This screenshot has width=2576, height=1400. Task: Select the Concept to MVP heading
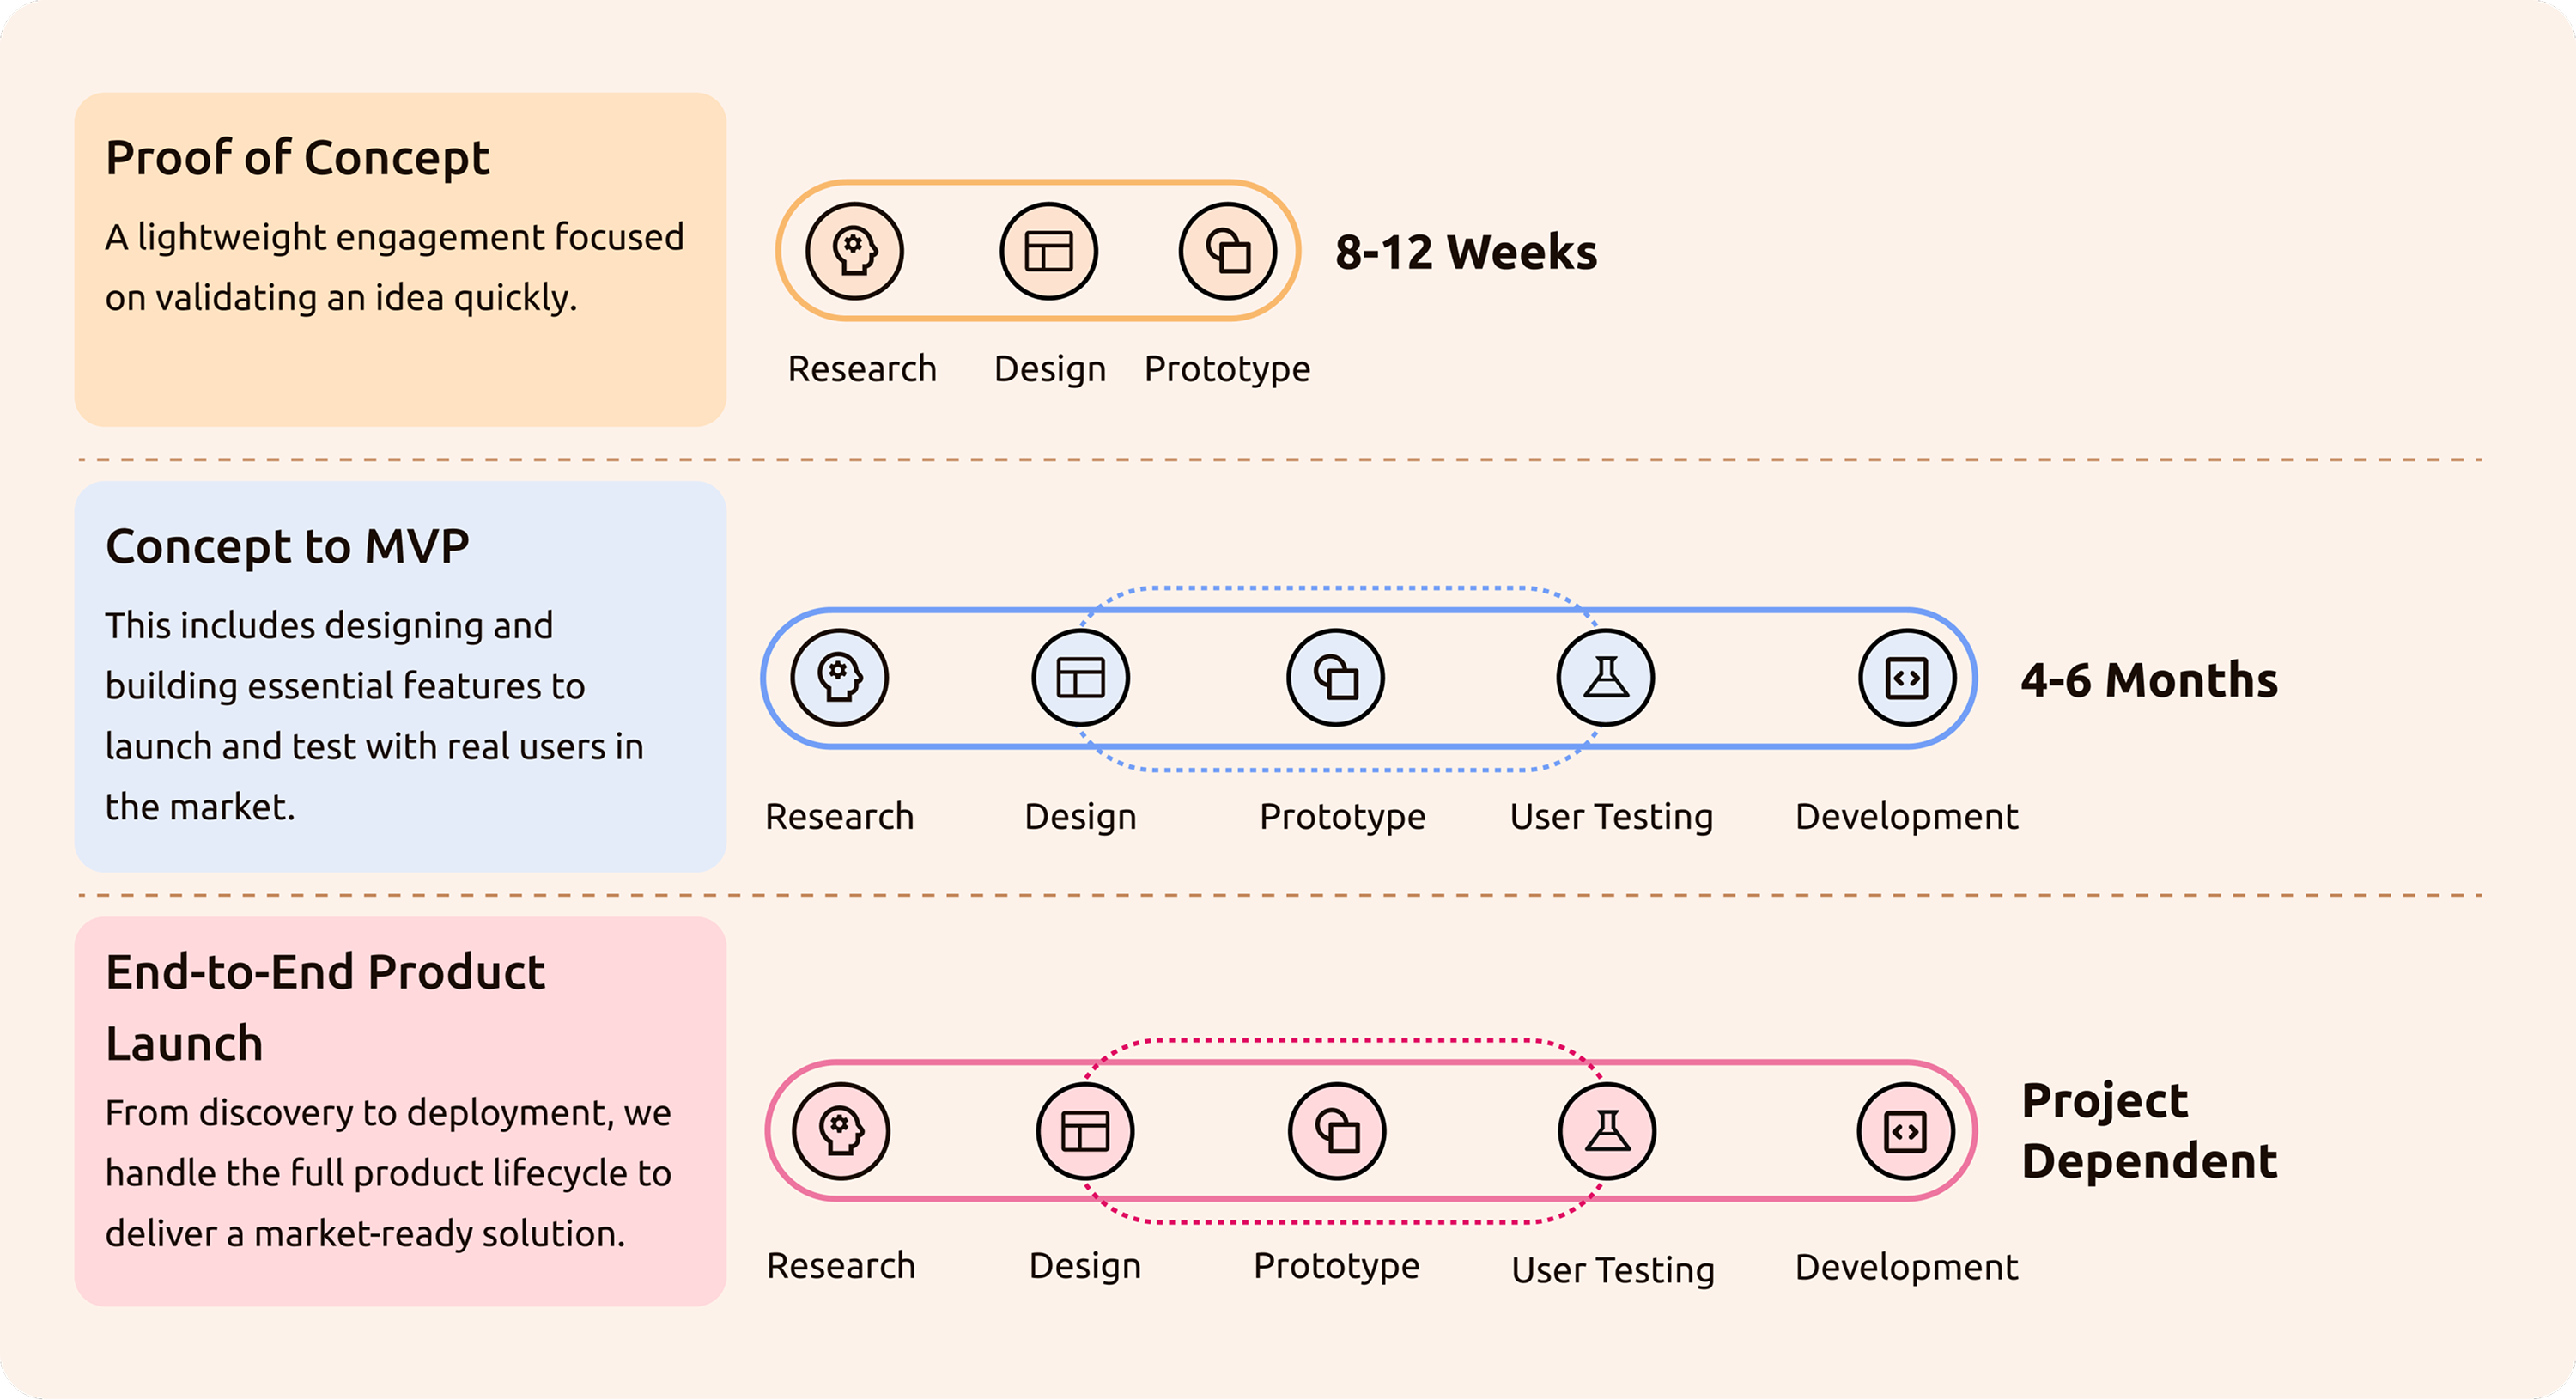[288, 547]
